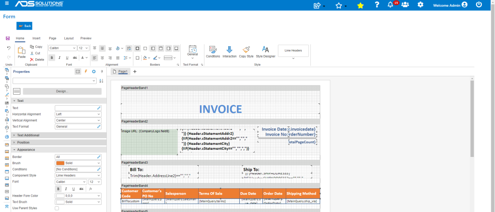Screen dimensions: 495x212
Task: Open the share export menu
Action: coord(319,5)
